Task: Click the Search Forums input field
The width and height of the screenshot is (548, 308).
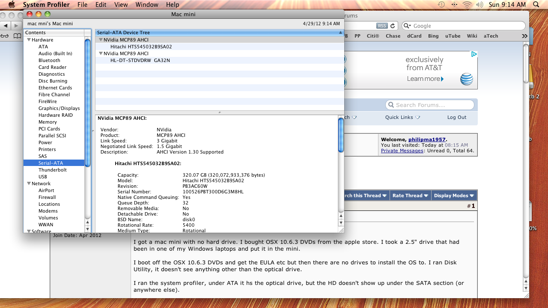Action: click(430, 105)
